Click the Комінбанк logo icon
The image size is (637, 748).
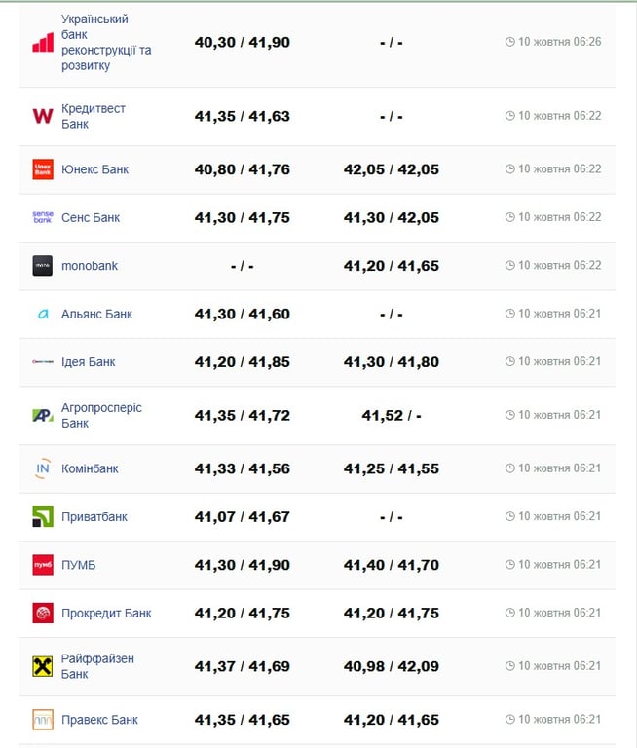tap(43, 469)
